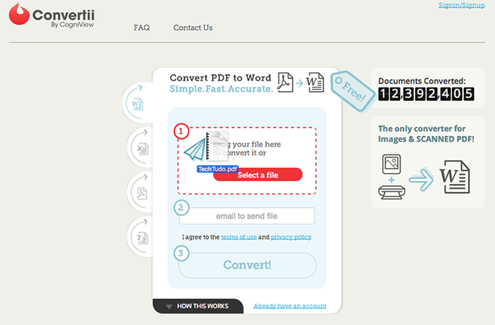The width and height of the screenshot is (495, 325).
Task: Expand the HOW THIS WORKS panel
Action: coord(198,306)
